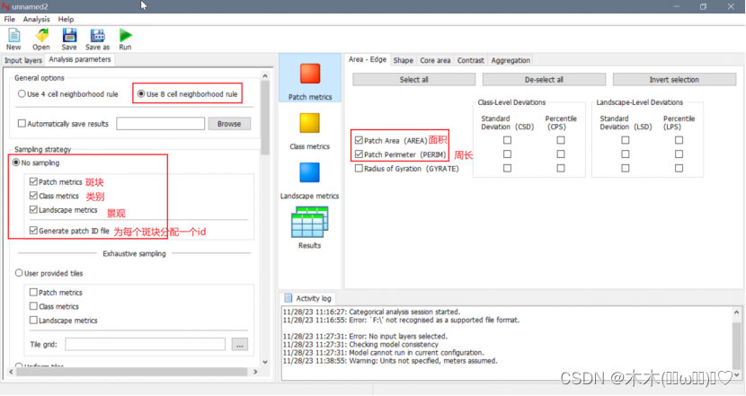Toggle Class metrics under No sampling
The height and width of the screenshot is (396, 746).
click(33, 196)
